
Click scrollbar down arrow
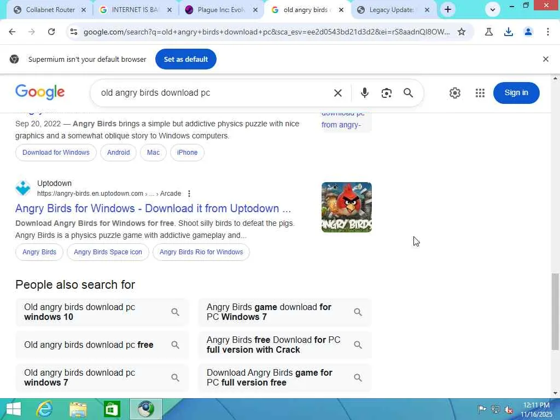point(555,393)
